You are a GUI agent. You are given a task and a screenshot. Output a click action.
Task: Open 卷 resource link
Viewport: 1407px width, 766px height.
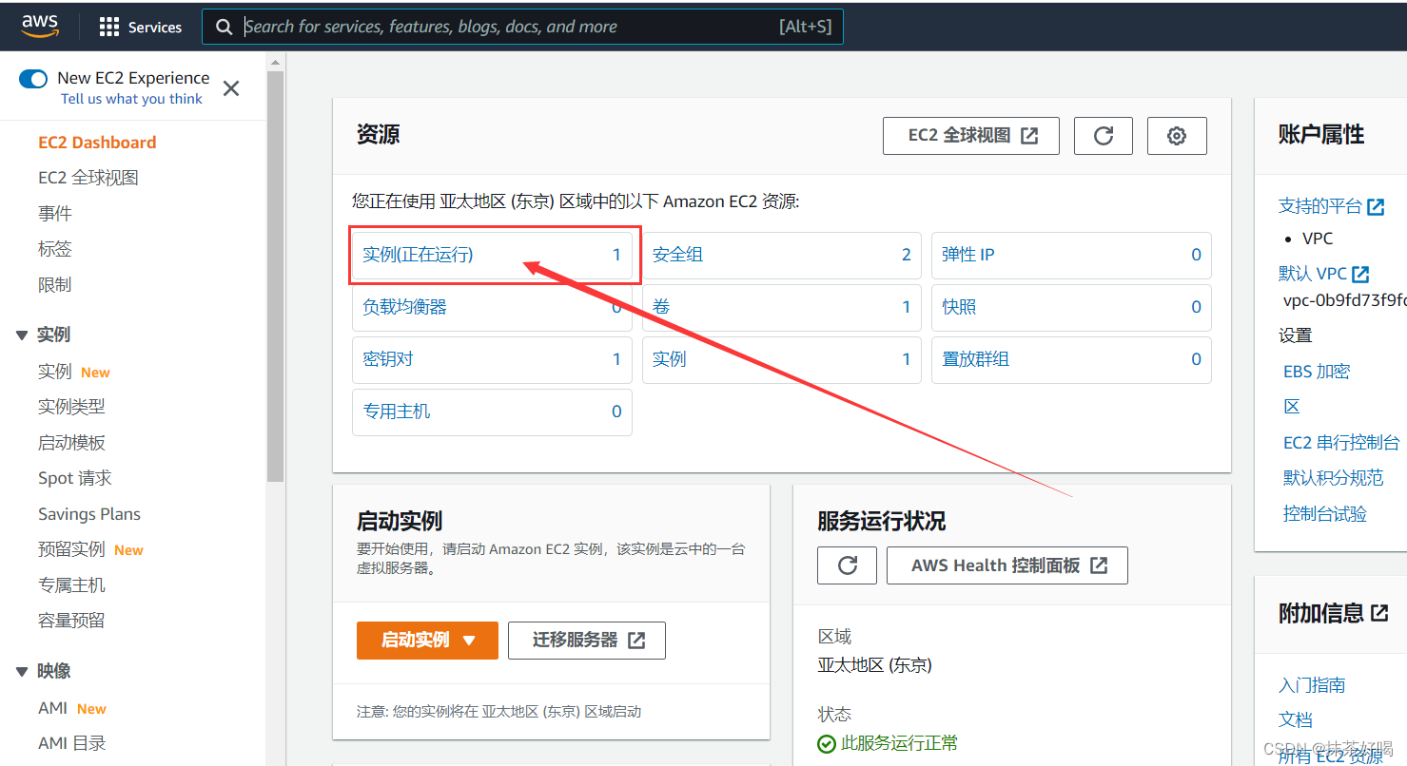tap(661, 307)
